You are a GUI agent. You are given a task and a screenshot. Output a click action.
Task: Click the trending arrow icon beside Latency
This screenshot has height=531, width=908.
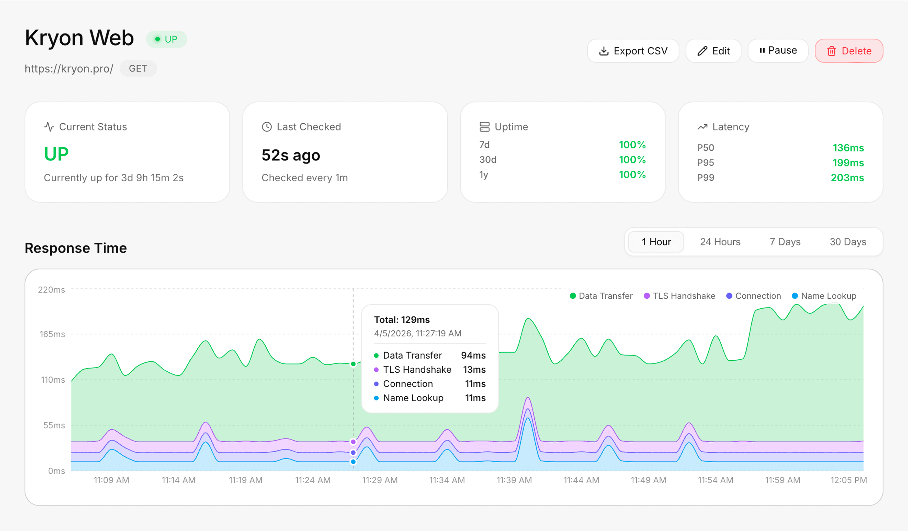pos(702,127)
